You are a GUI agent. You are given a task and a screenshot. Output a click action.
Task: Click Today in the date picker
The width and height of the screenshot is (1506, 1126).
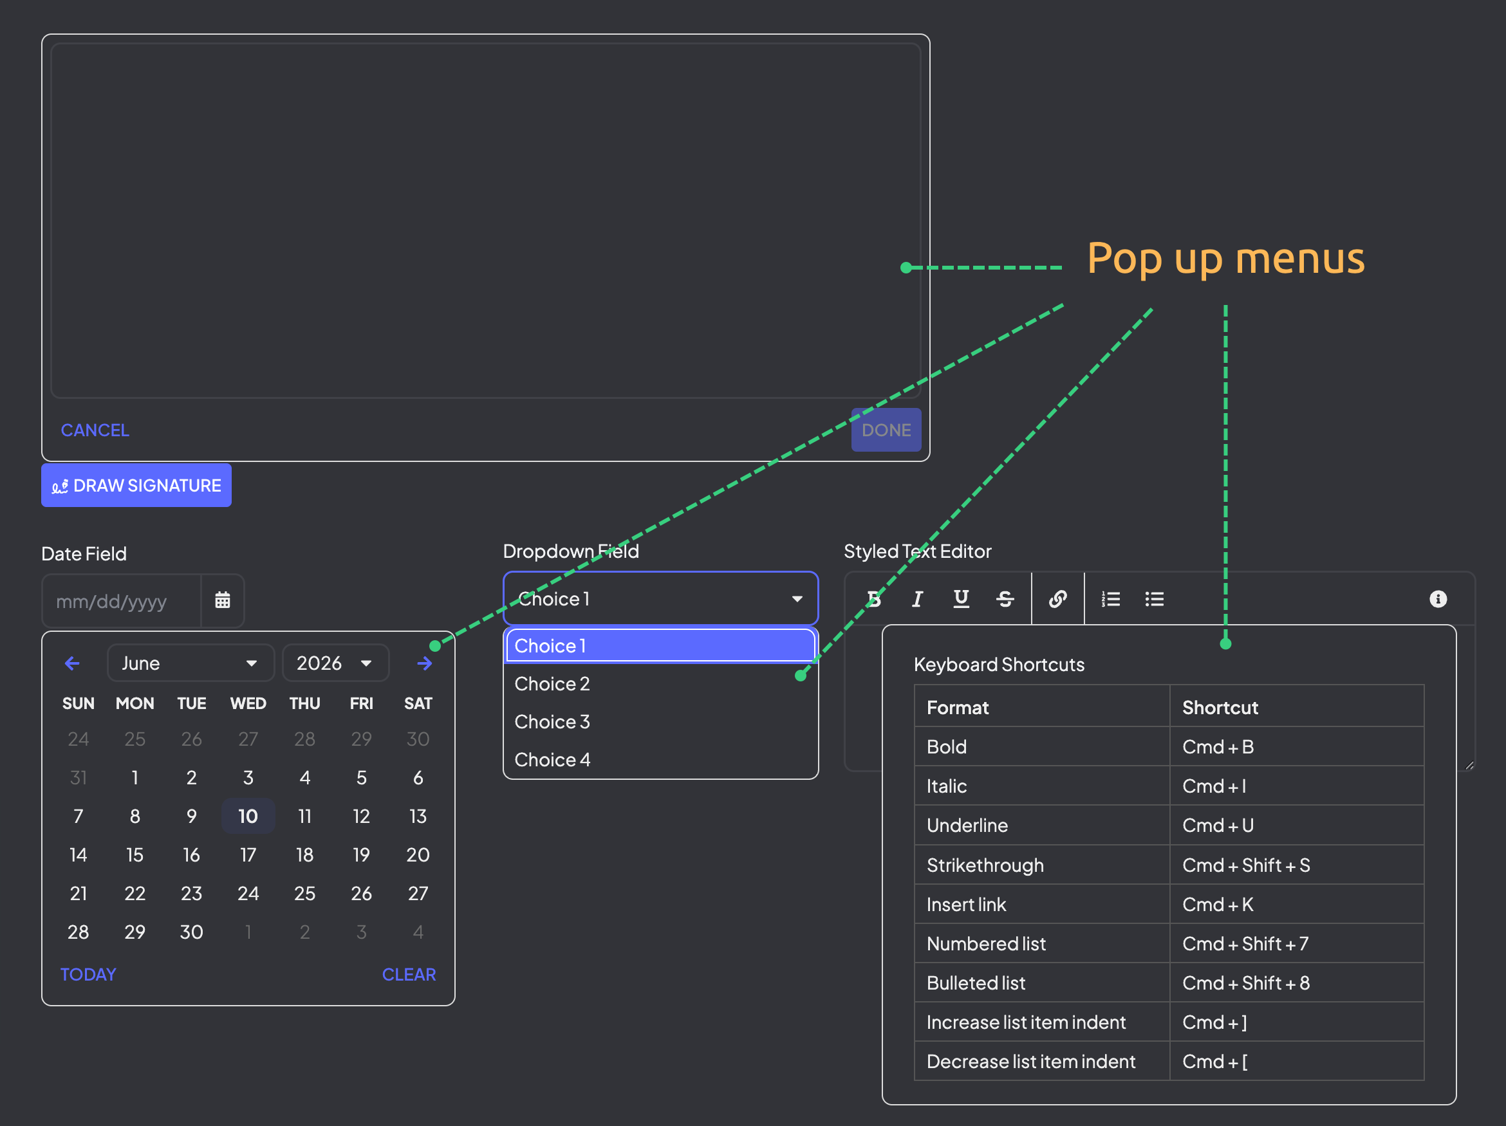(89, 974)
